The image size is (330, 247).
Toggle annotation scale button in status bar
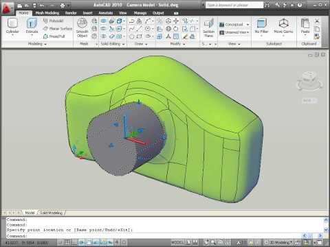coord(239,242)
